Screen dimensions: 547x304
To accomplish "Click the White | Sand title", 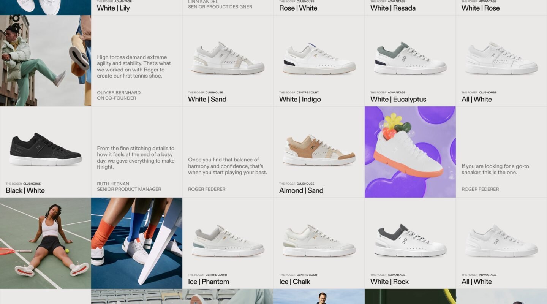I will (207, 99).
